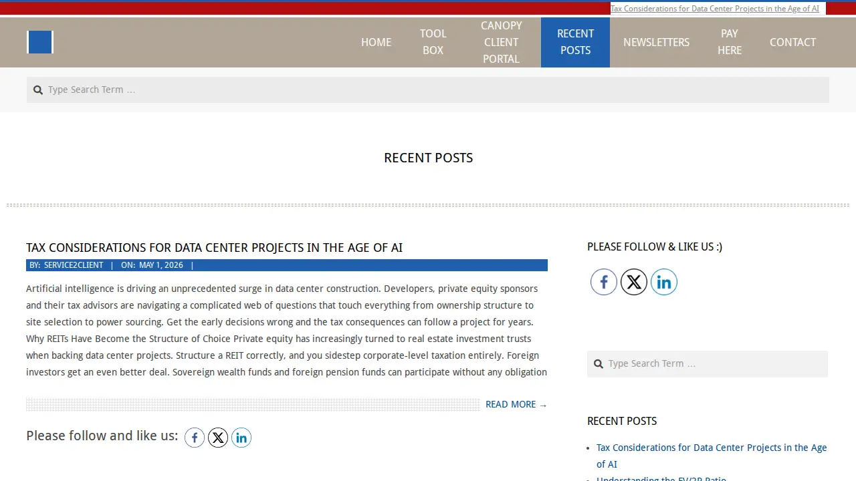Click the top banner Tax Considerations link
Image resolution: width=856 pixels, height=481 pixels.
715,9
